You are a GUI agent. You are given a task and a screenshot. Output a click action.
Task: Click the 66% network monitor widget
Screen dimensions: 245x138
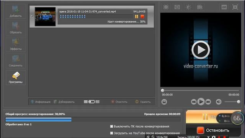pyautogui.click(x=237, y=118)
